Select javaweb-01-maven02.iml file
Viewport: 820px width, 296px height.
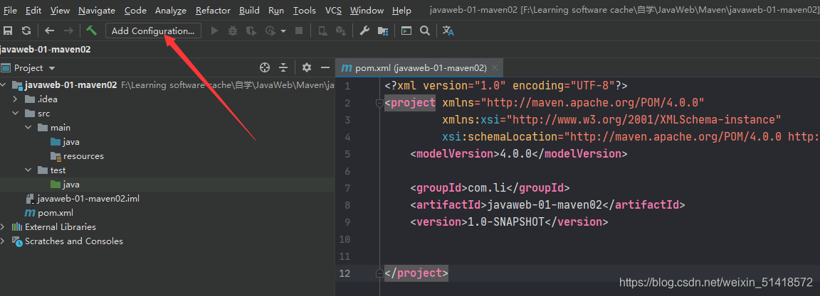[83, 199]
